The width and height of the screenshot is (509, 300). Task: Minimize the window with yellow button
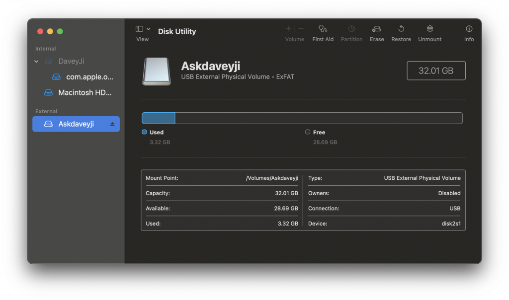click(50, 31)
